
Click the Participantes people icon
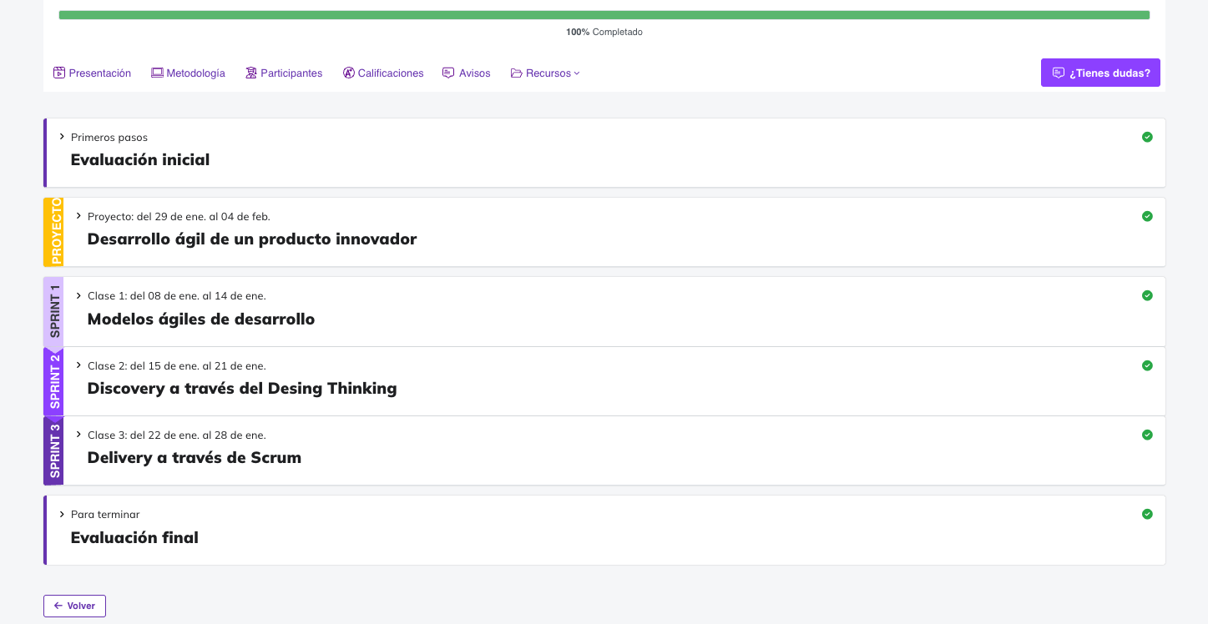pos(251,73)
